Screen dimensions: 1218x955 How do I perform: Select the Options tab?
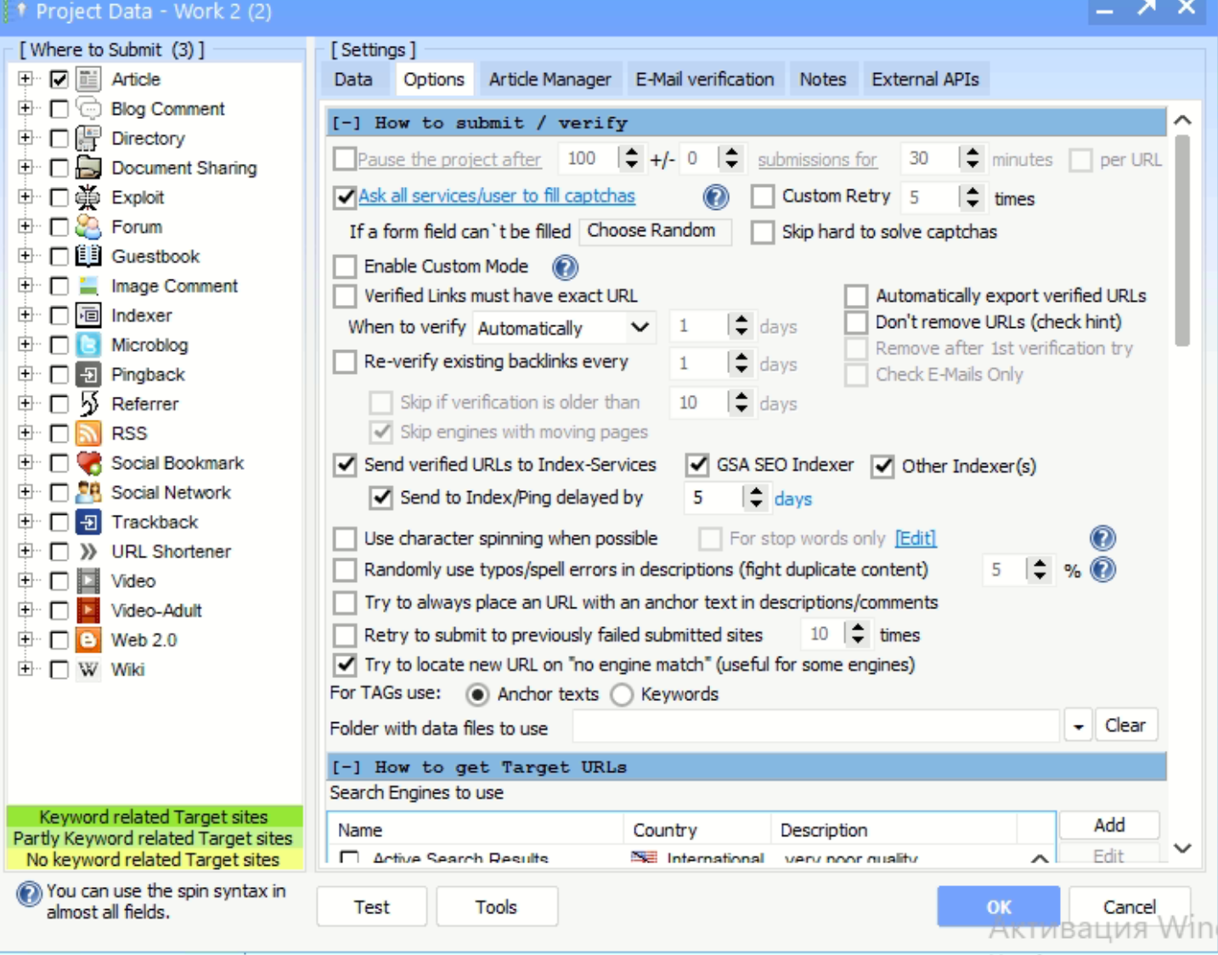coord(434,79)
